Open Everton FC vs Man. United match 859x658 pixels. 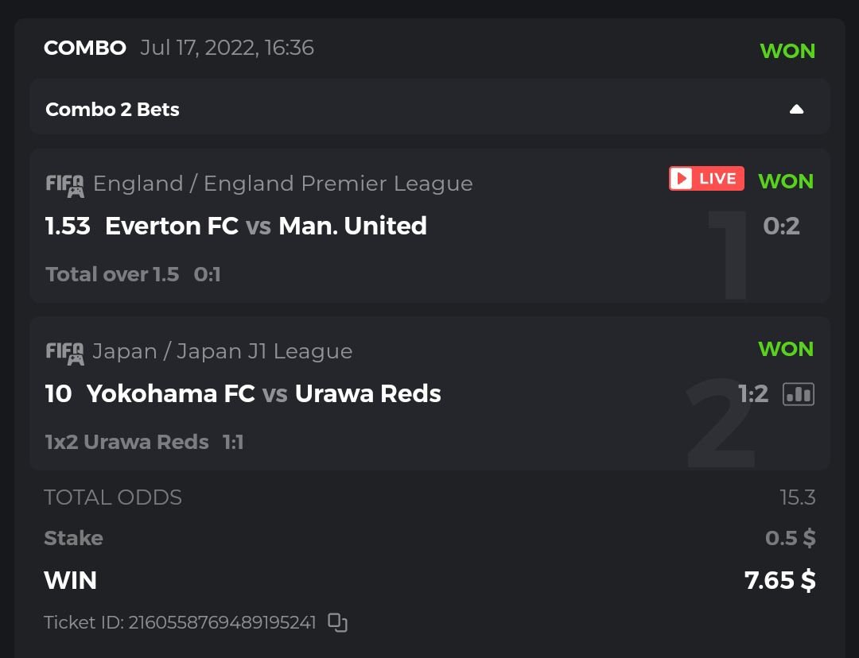pos(266,226)
